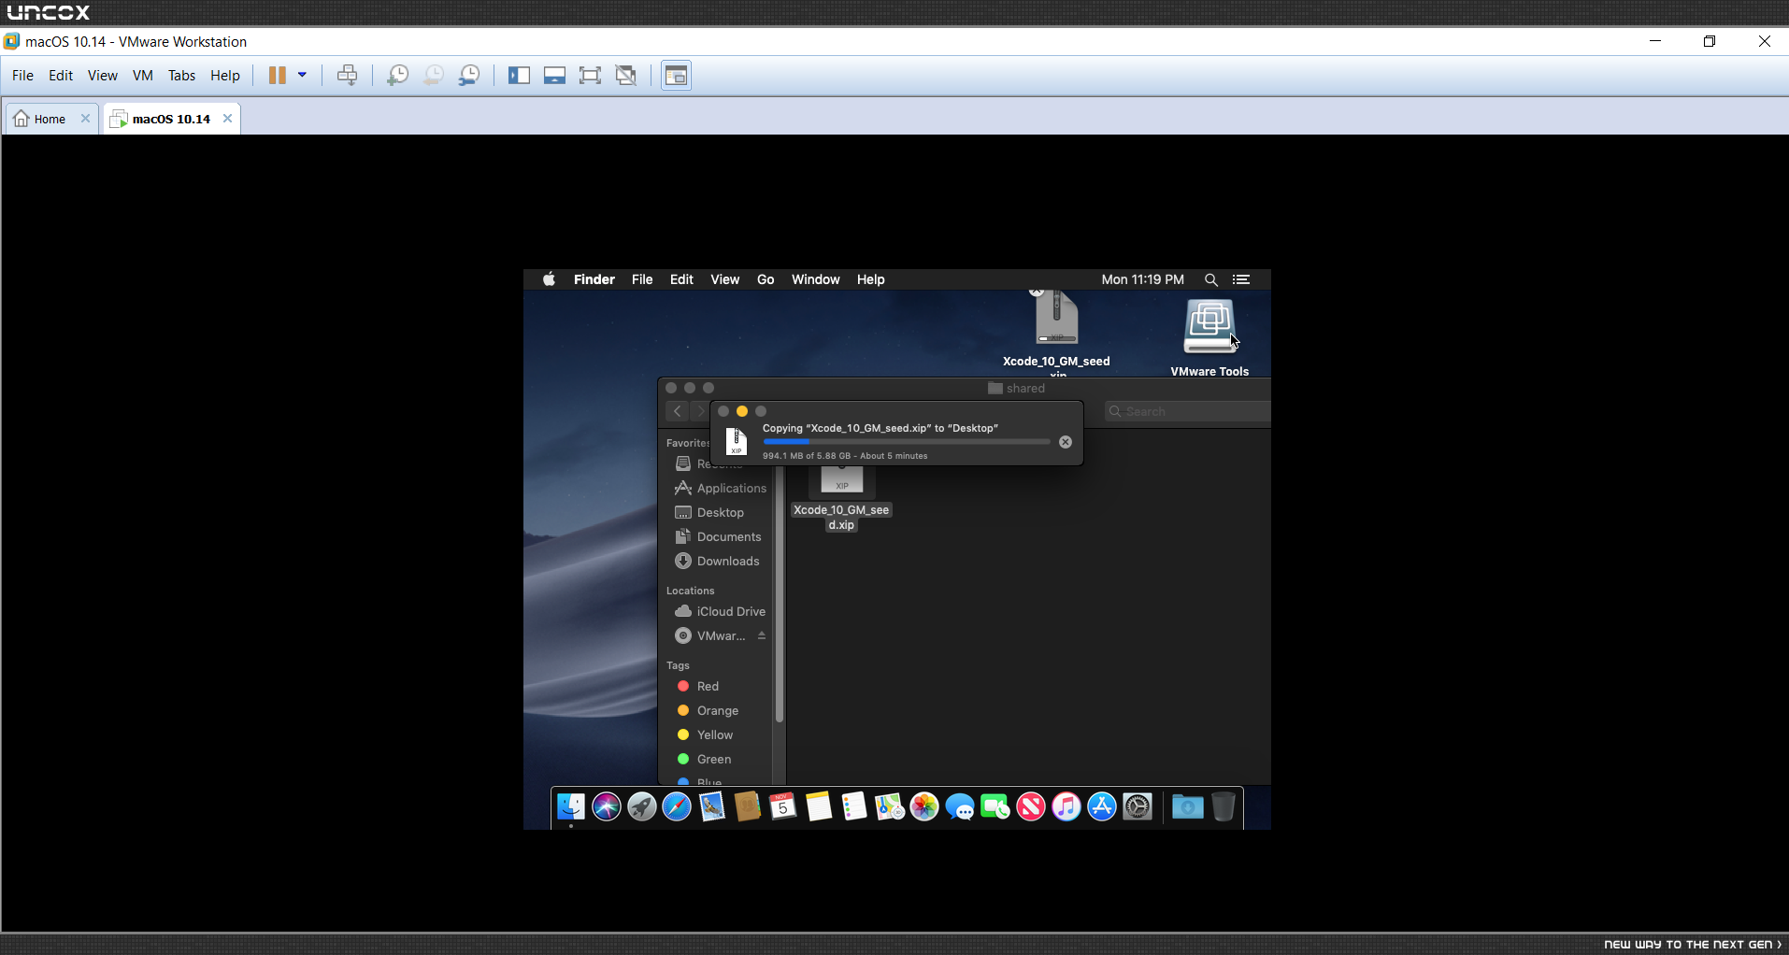Launch Safari from the Dock
This screenshot has width=1789, height=955.
[677, 806]
